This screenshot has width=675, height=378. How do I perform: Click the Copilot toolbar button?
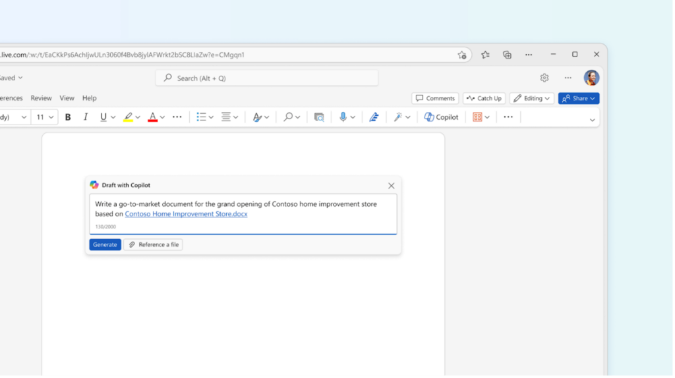(441, 117)
